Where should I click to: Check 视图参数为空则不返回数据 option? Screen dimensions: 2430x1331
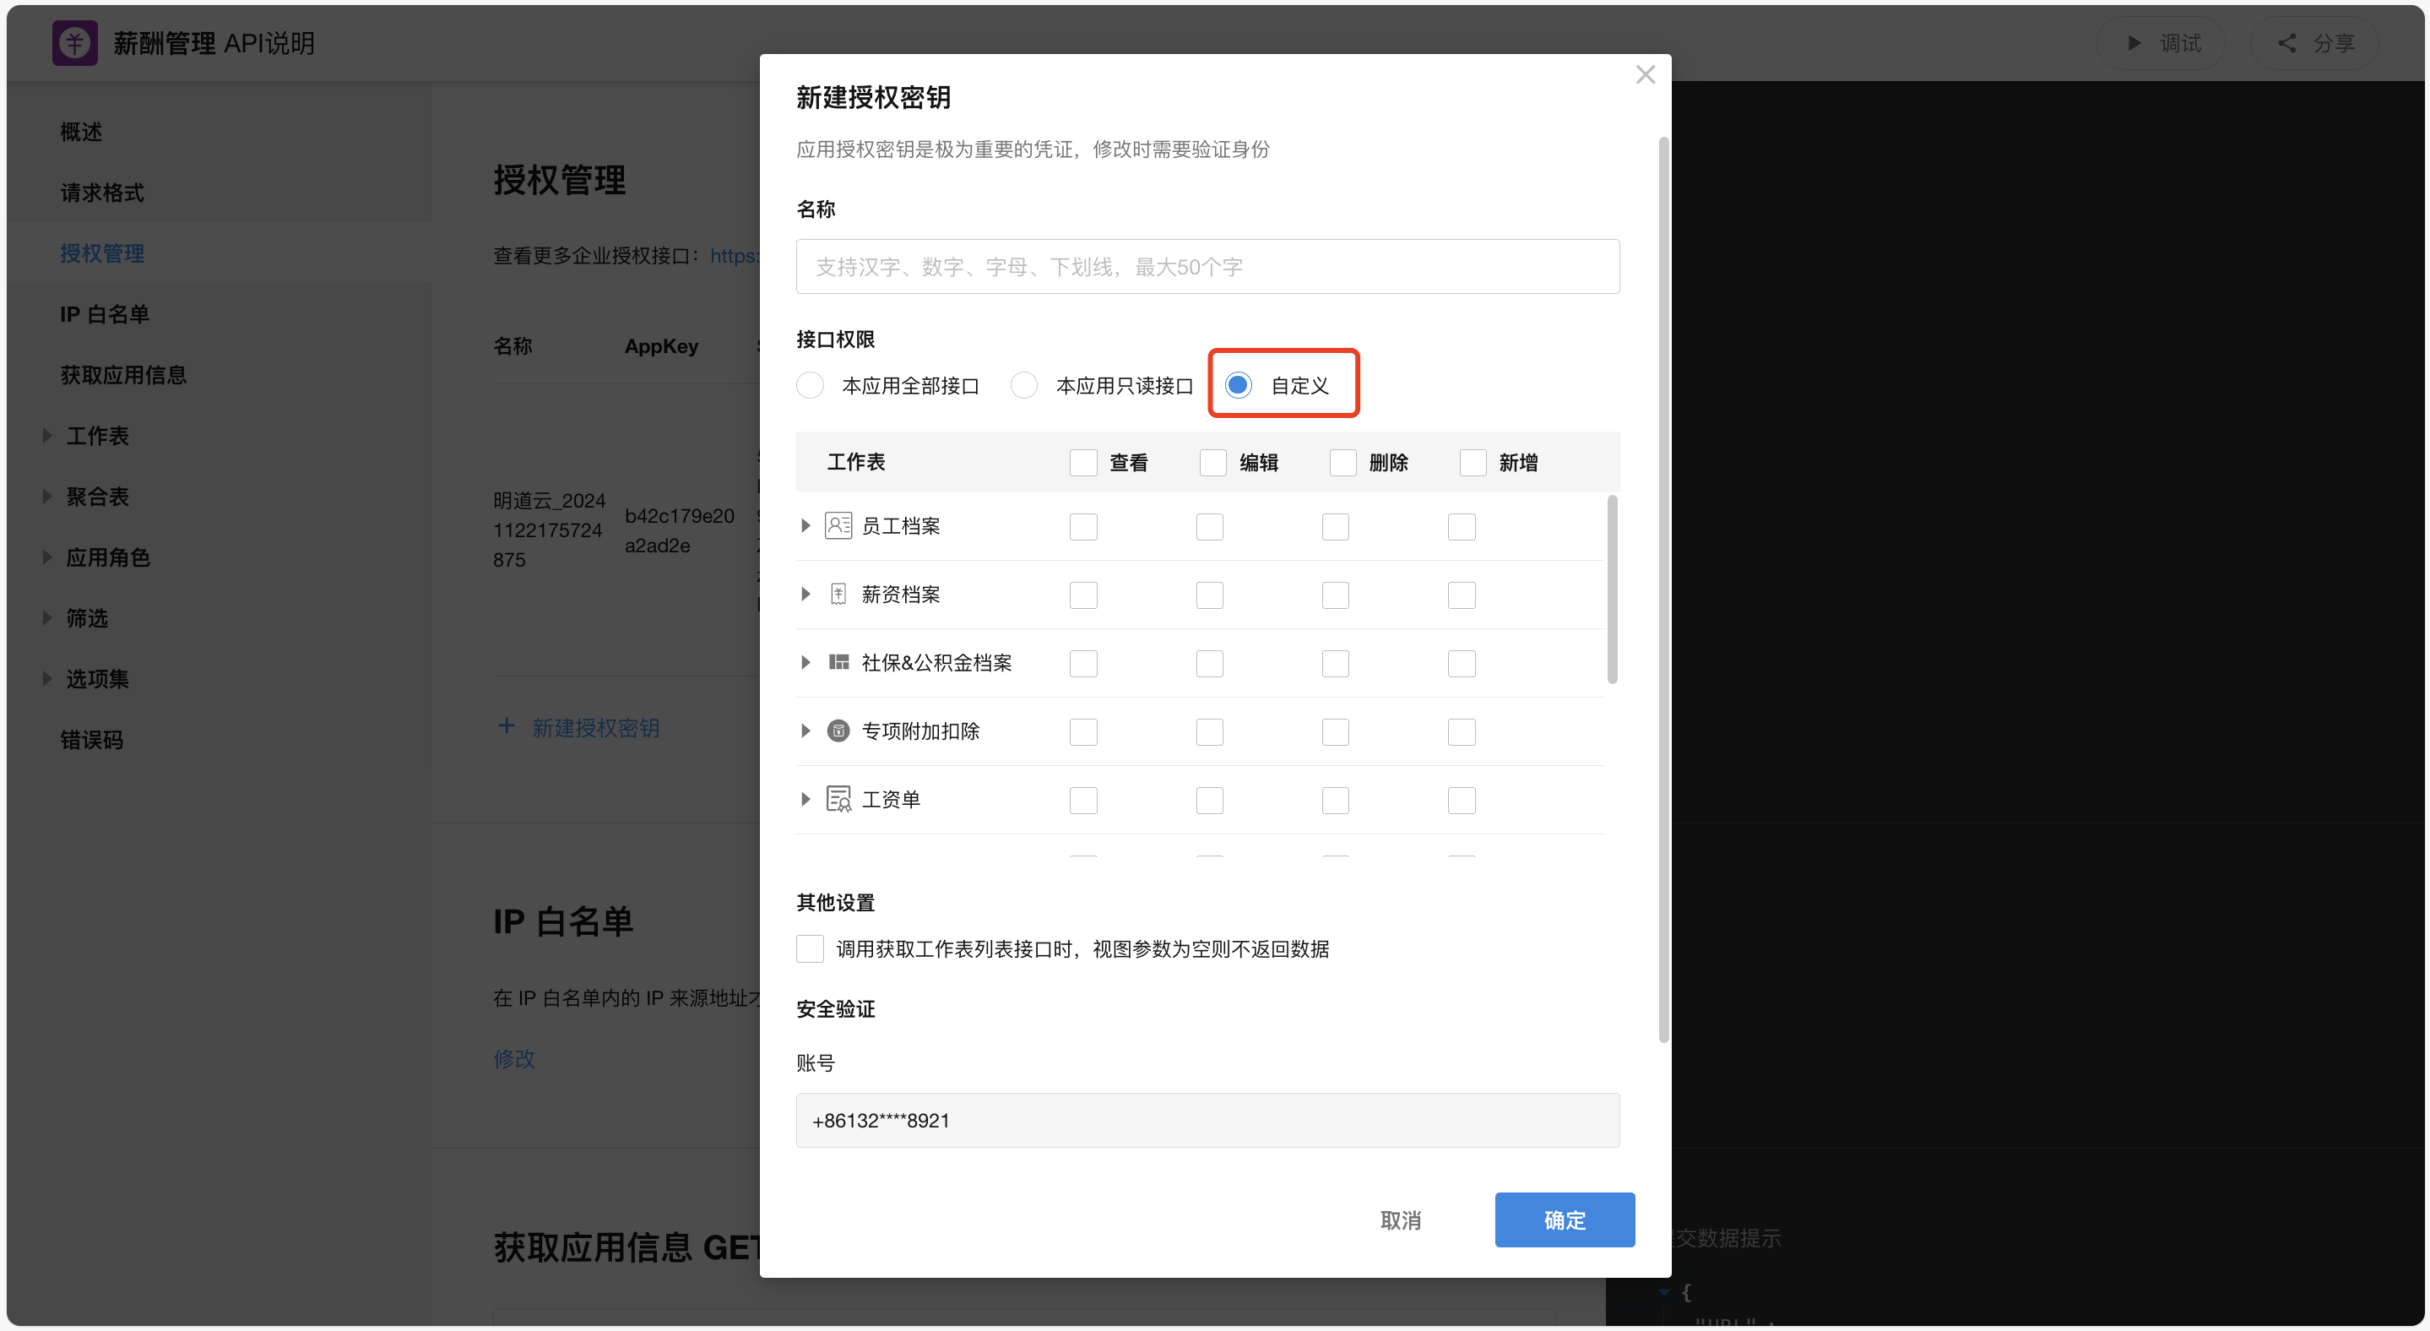point(811,949)
